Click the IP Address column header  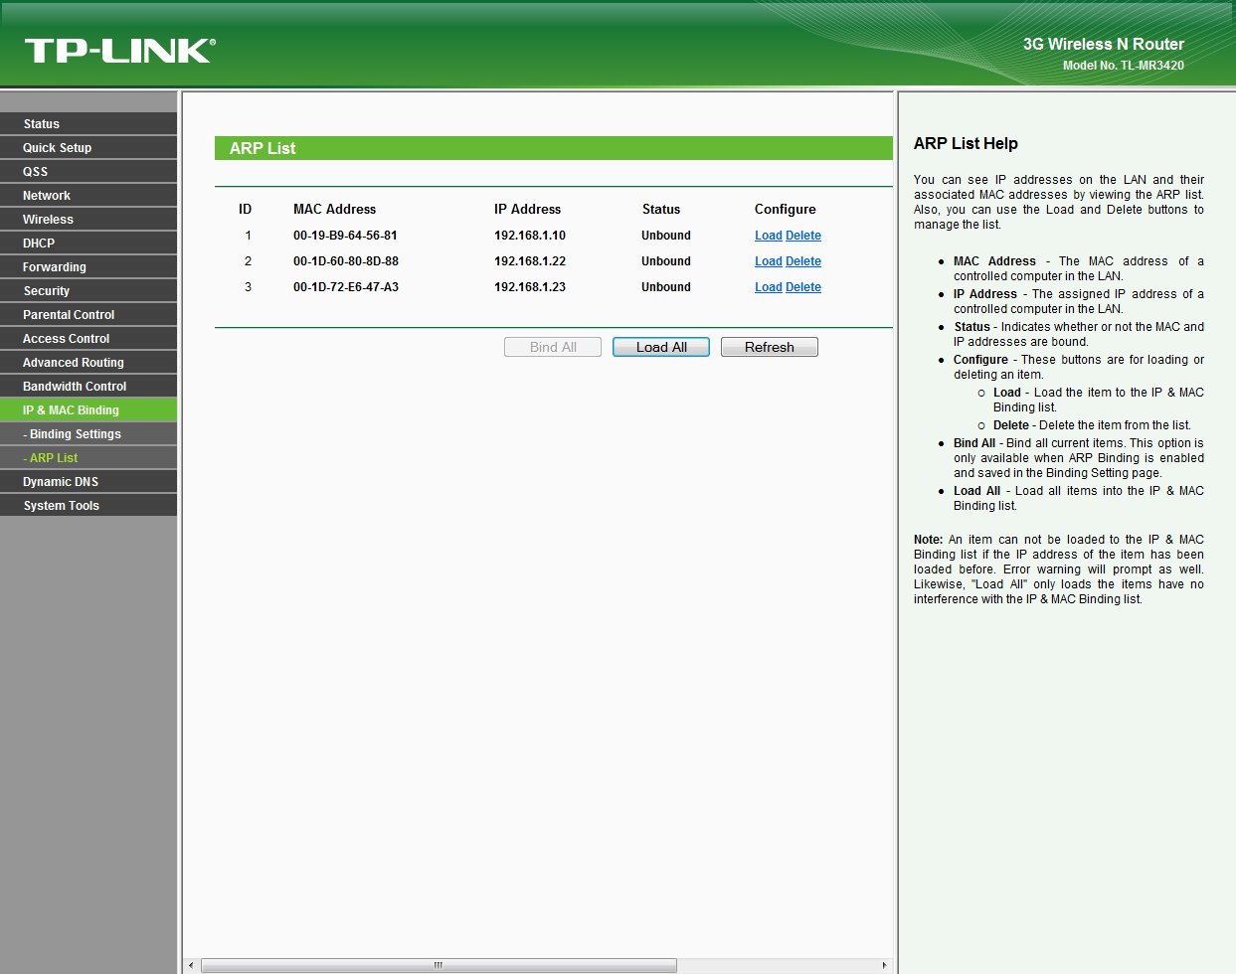click(x=528, y=210)
